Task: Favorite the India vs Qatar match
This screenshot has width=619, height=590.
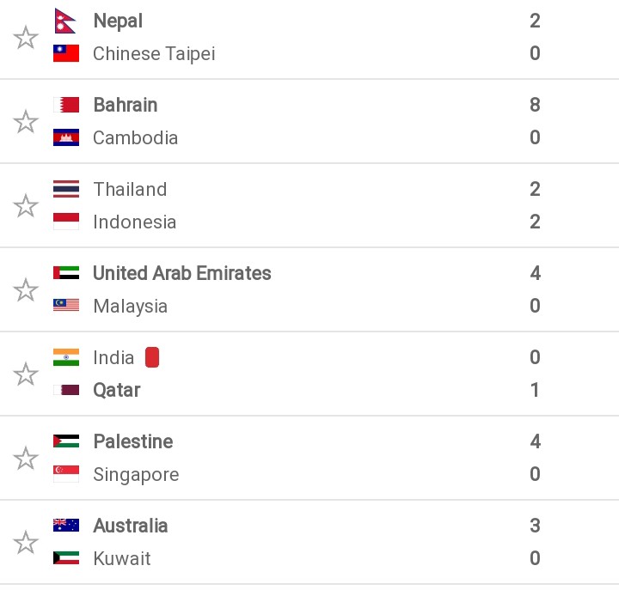Action: 26,374
